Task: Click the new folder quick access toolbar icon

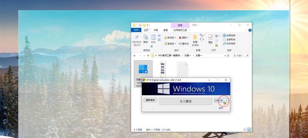Action: click(144, 25)
